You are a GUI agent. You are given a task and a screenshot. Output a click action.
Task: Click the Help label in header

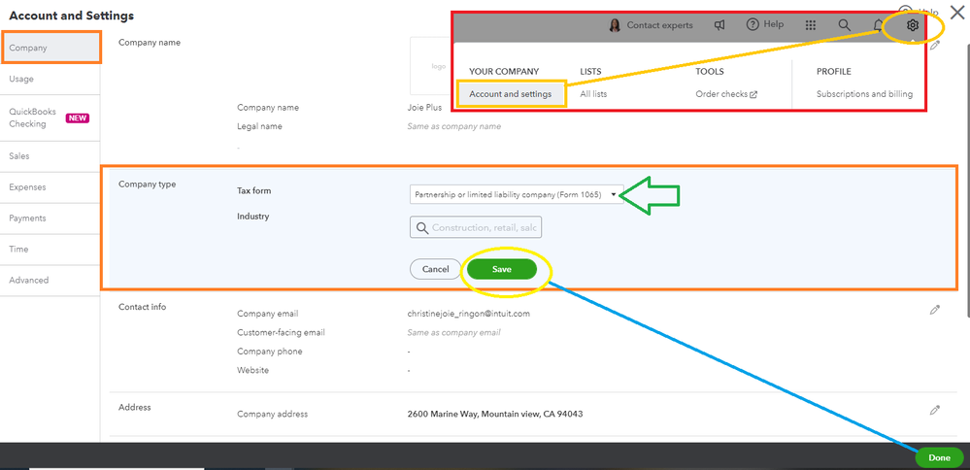pyautogui.click(x=773, y=24)
